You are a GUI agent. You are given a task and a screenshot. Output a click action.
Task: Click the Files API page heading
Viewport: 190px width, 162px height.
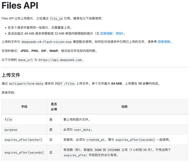pos(20,6)
